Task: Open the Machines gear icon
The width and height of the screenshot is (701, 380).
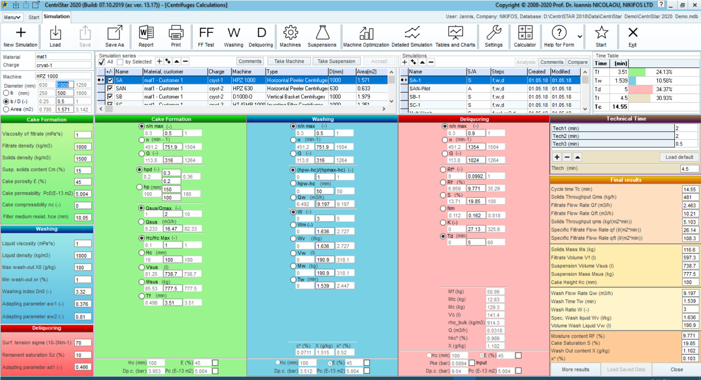Action: 290,37
